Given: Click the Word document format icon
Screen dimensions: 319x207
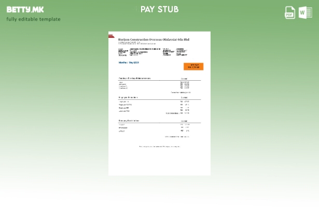Looking at the screenshot, I should tap(305, 12).
